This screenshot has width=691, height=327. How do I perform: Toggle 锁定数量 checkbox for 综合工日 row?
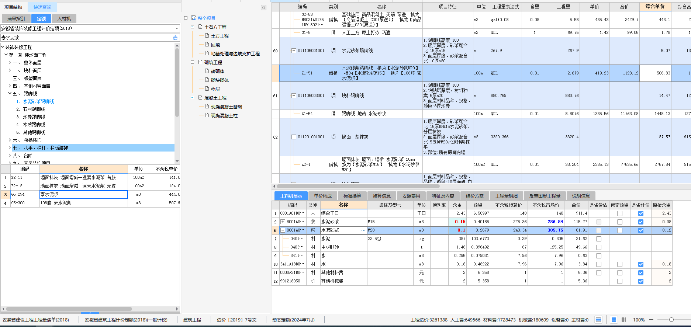click(x=620, y=213)
